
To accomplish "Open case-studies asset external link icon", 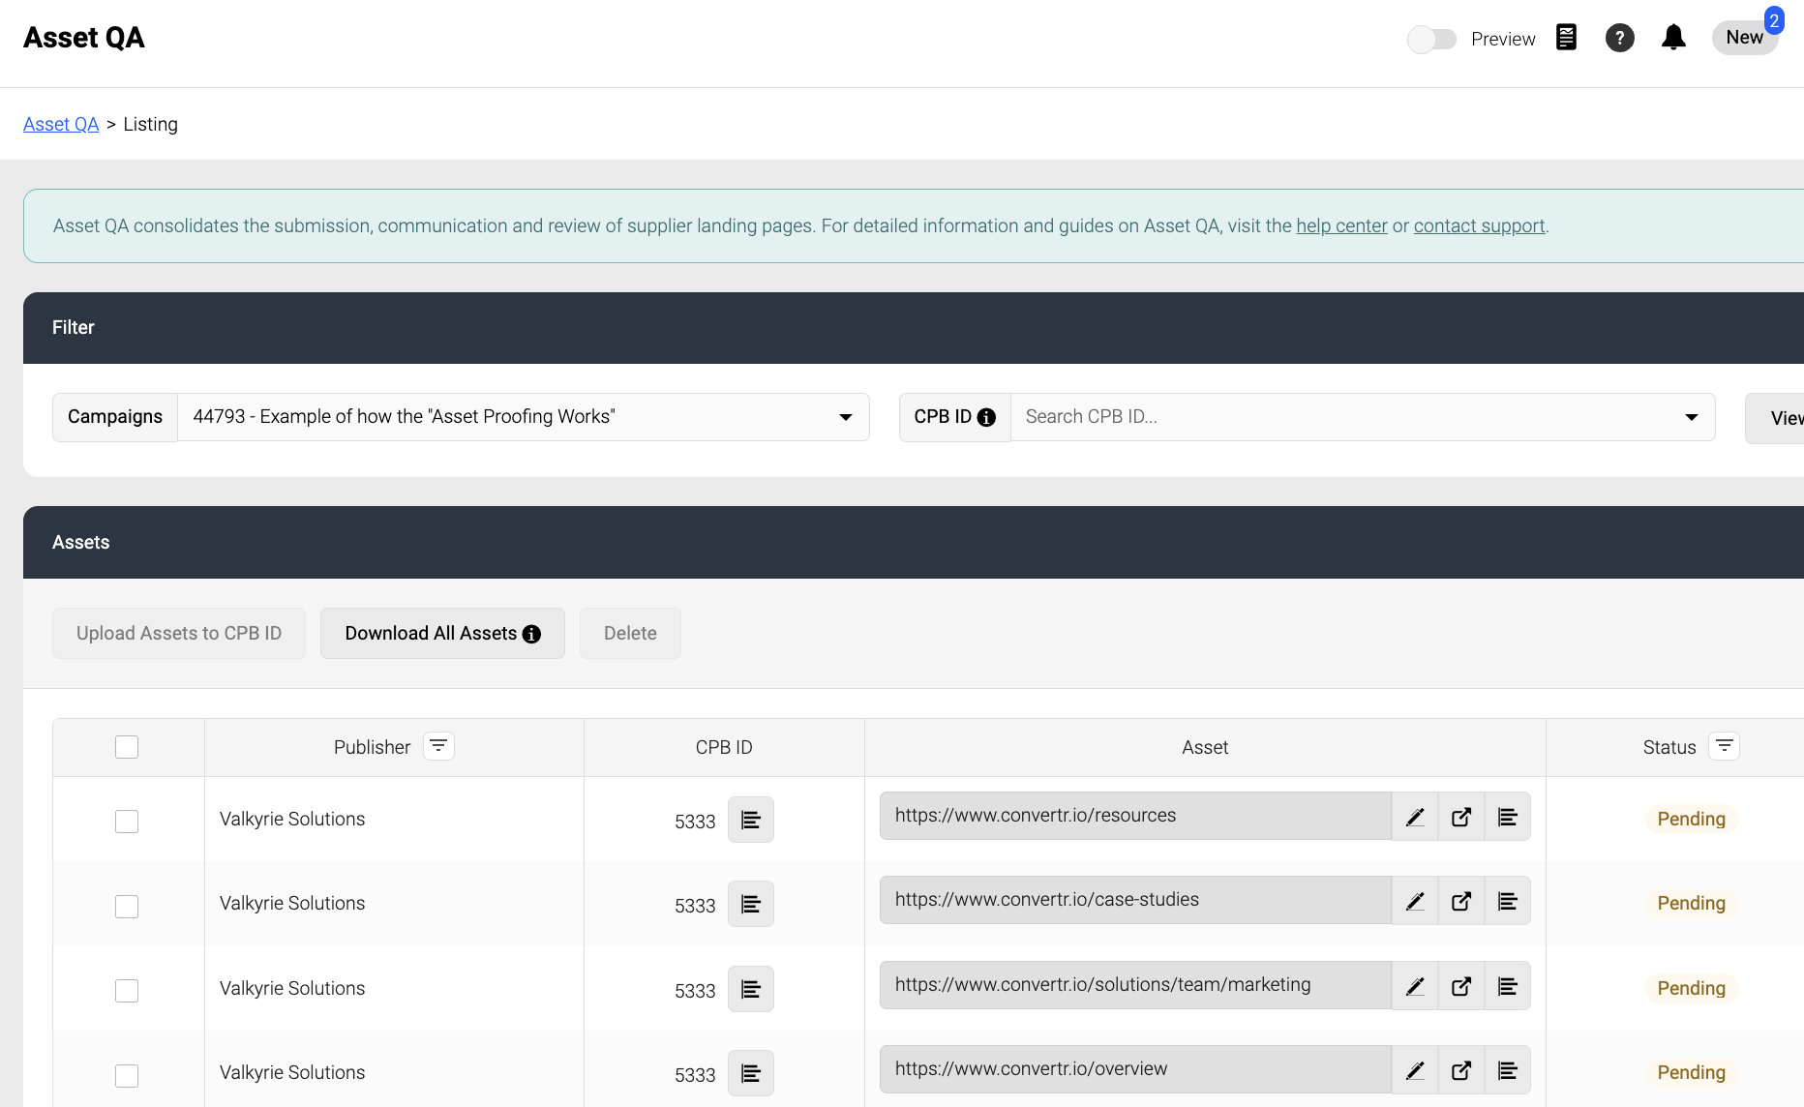I will 1461,901.
